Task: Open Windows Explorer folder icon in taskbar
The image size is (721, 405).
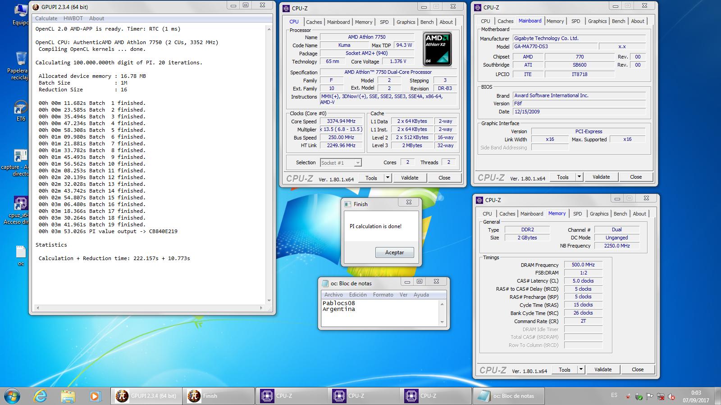Action: (x=68, y=396)
